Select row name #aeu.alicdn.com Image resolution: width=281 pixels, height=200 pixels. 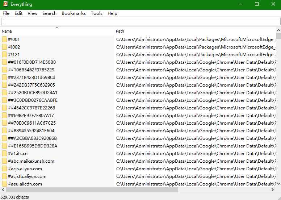pos(25,184)
